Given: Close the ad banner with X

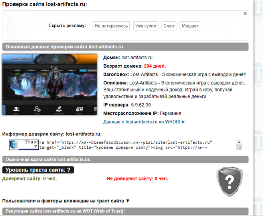Looking at the screenshot, I should 245,14.
